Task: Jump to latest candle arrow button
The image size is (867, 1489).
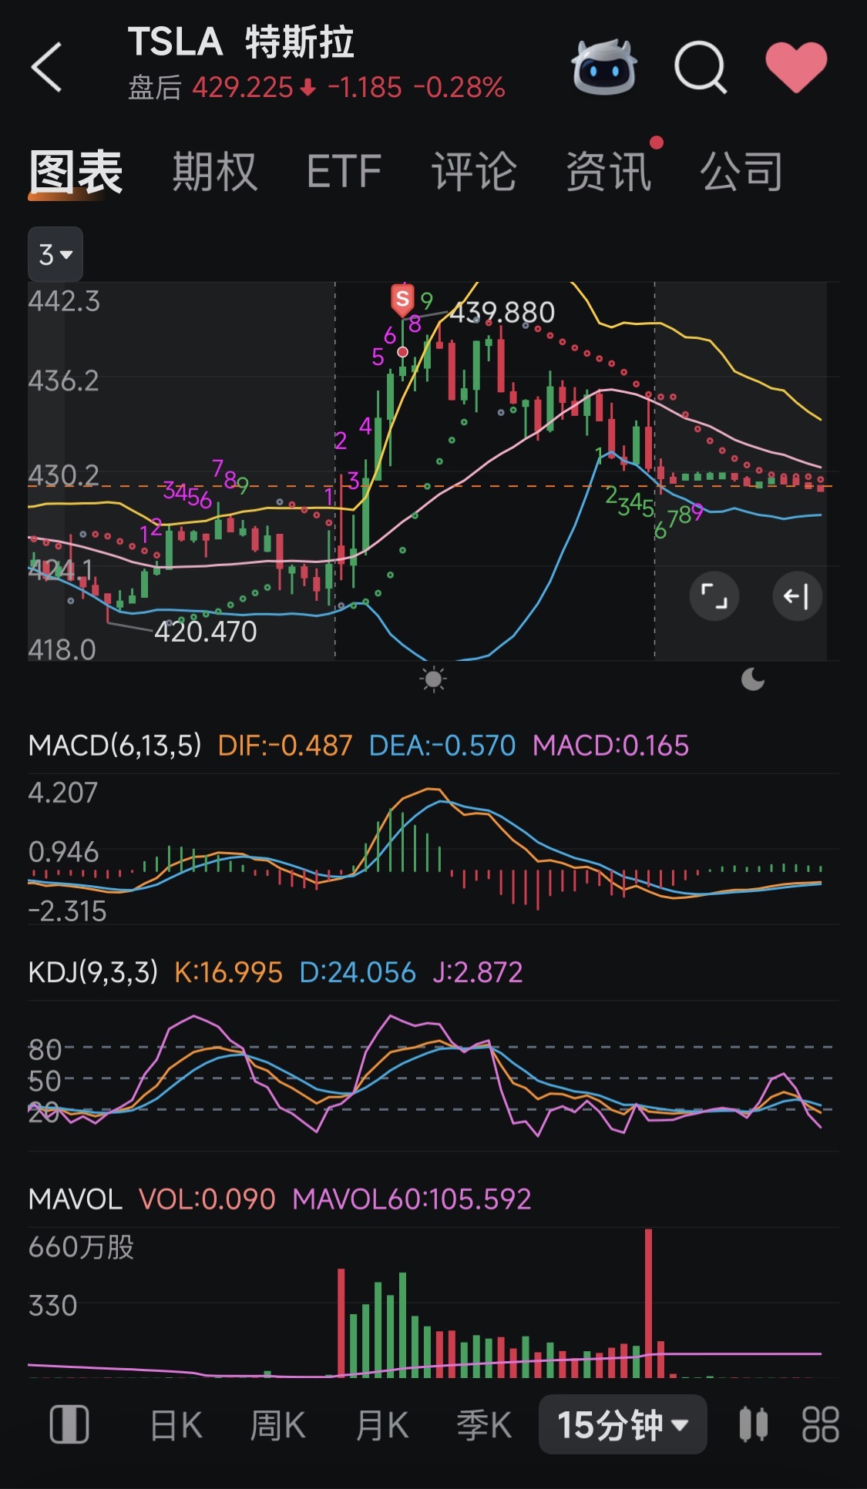Action: [797, 596]
